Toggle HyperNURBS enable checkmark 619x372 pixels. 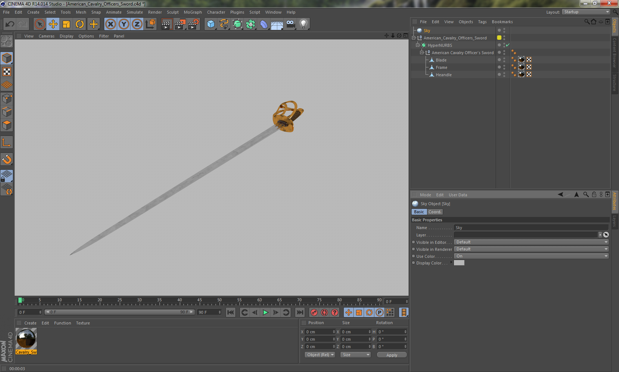click(x=508, y=45)
